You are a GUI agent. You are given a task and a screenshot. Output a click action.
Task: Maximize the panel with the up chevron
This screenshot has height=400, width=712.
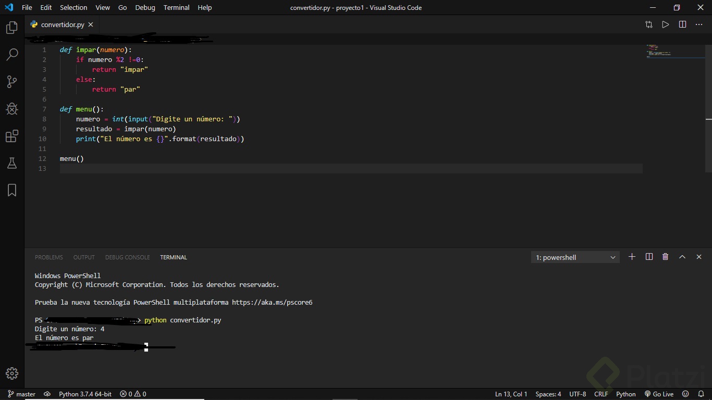tap(682, 257)
